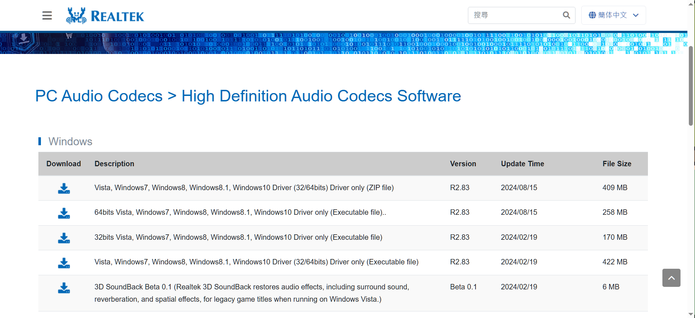This screenshot has width=695, height=318.
Task: Click the 258 MB file size cell
Action: [x=615, y=212]
